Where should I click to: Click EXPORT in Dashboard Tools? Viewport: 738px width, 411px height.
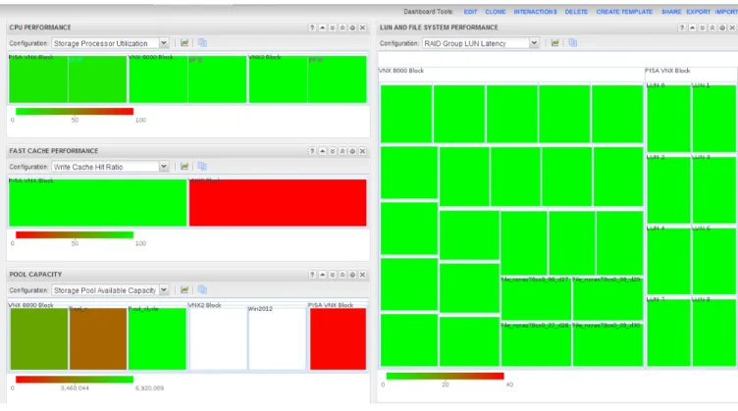tap(698, 12)
